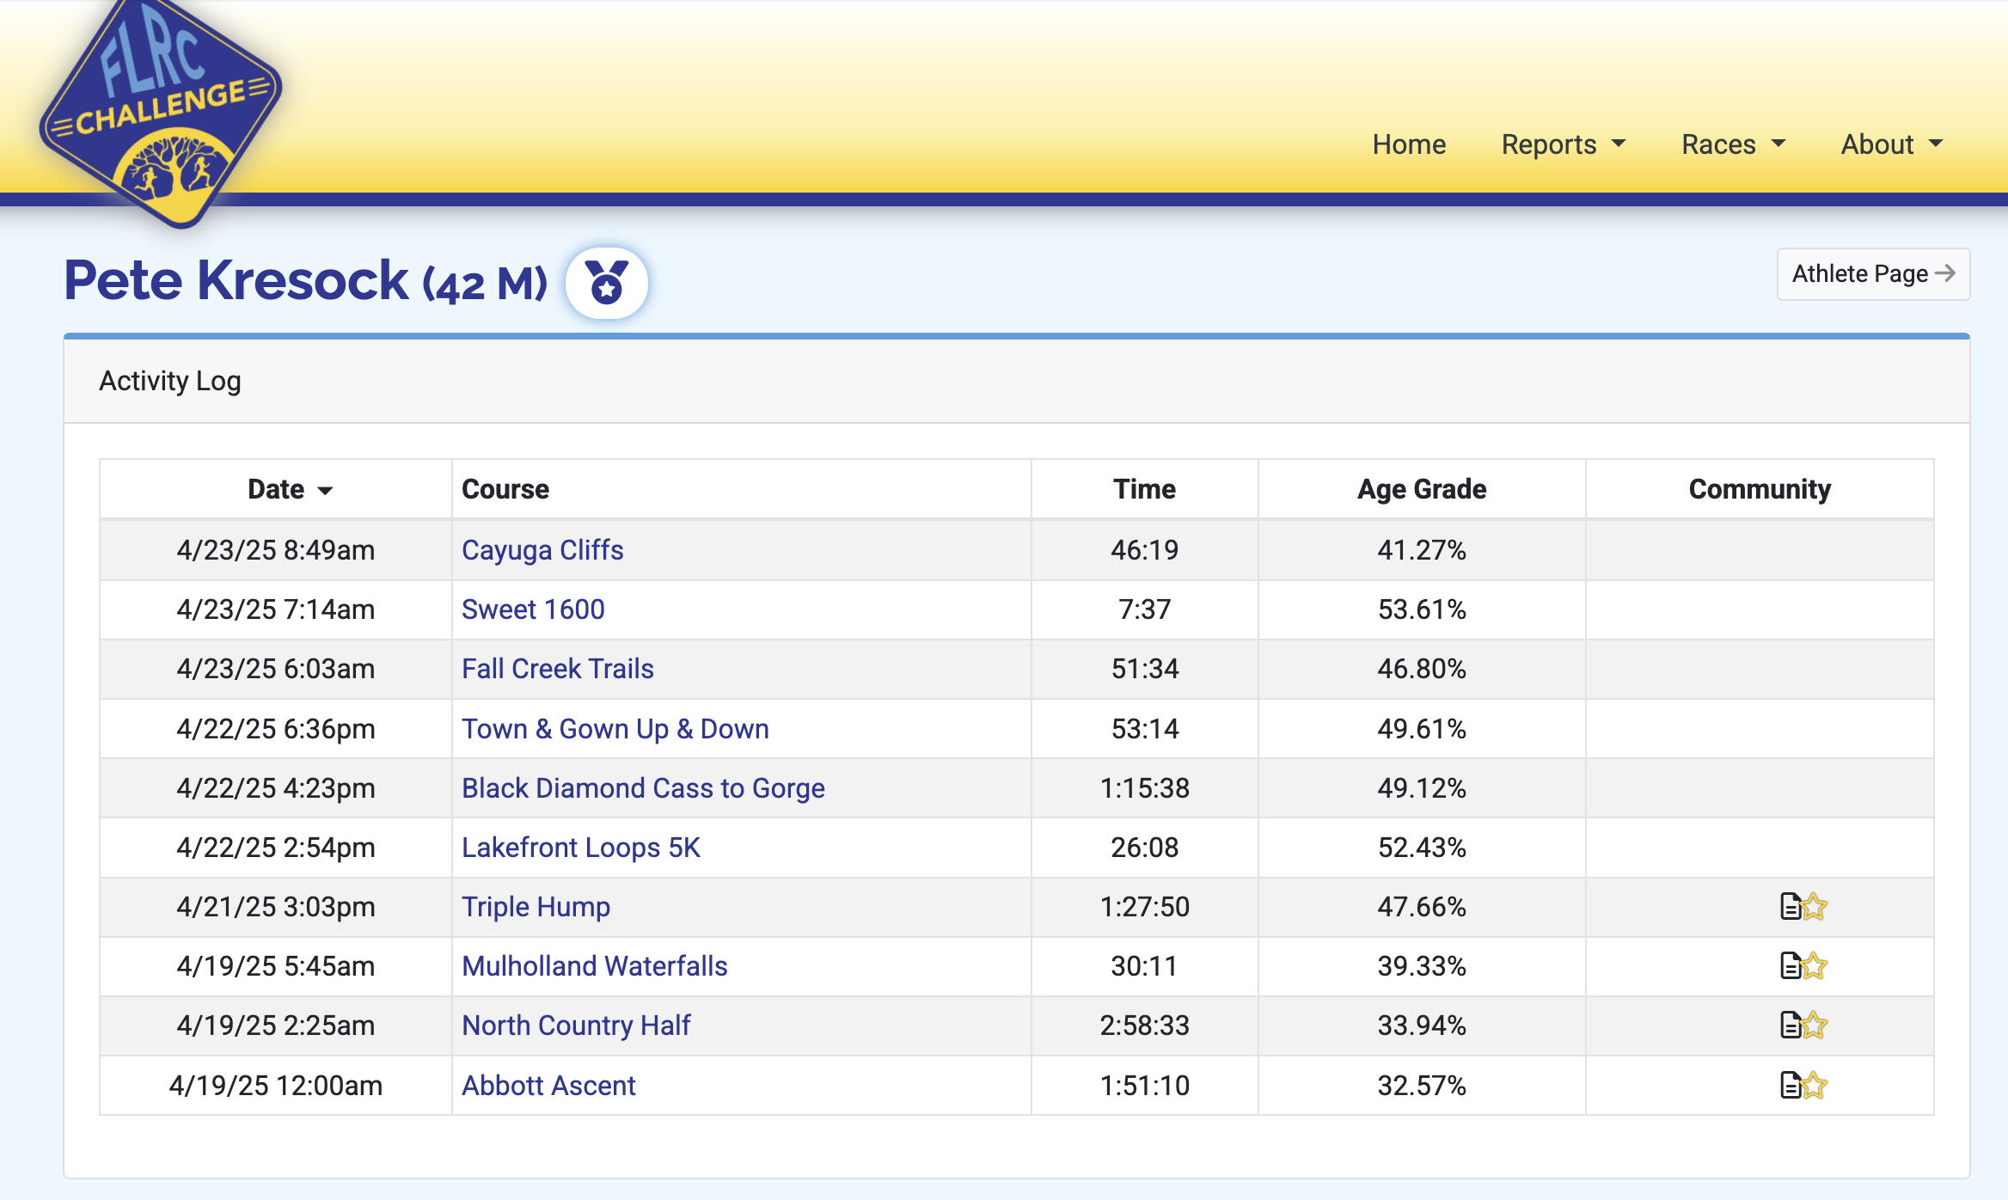Click the medal badge beside Pete Kresock
This screenshot has height=1200, width=2008.
point(607,283)
